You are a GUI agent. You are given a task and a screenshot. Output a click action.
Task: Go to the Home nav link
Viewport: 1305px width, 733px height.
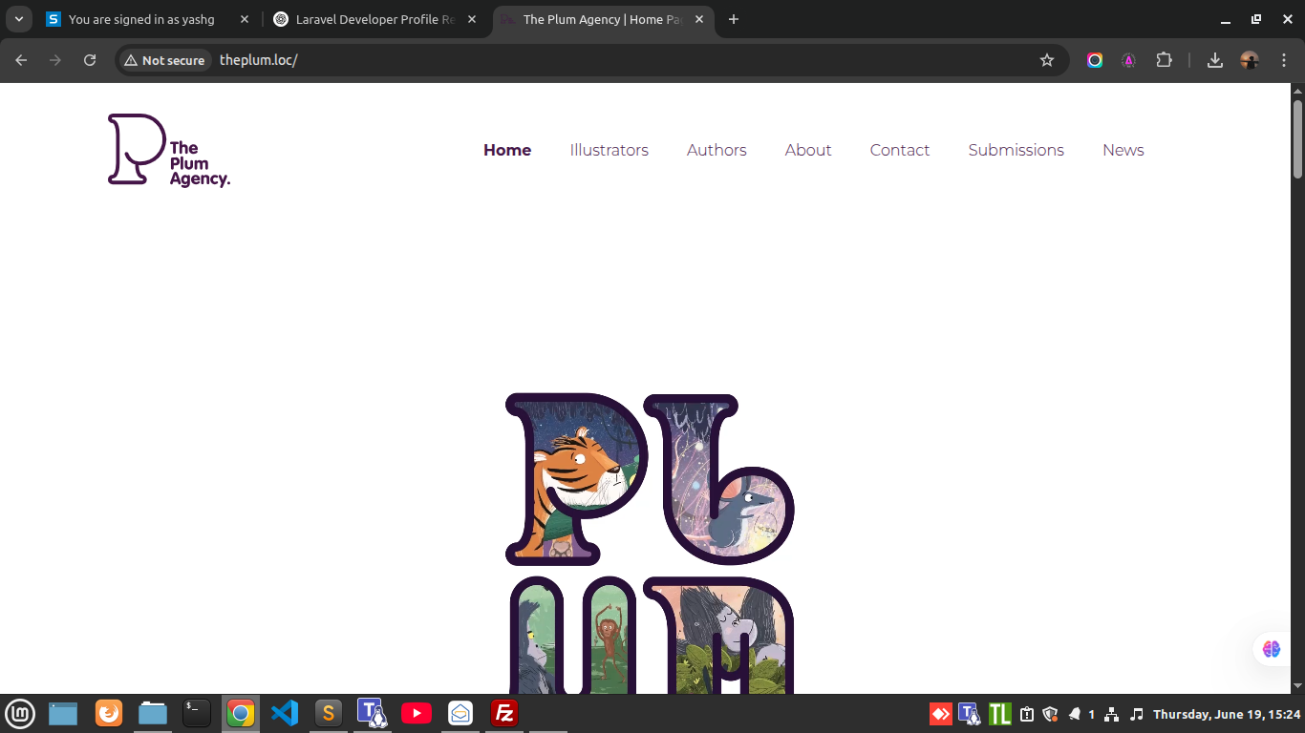[507, 150]
